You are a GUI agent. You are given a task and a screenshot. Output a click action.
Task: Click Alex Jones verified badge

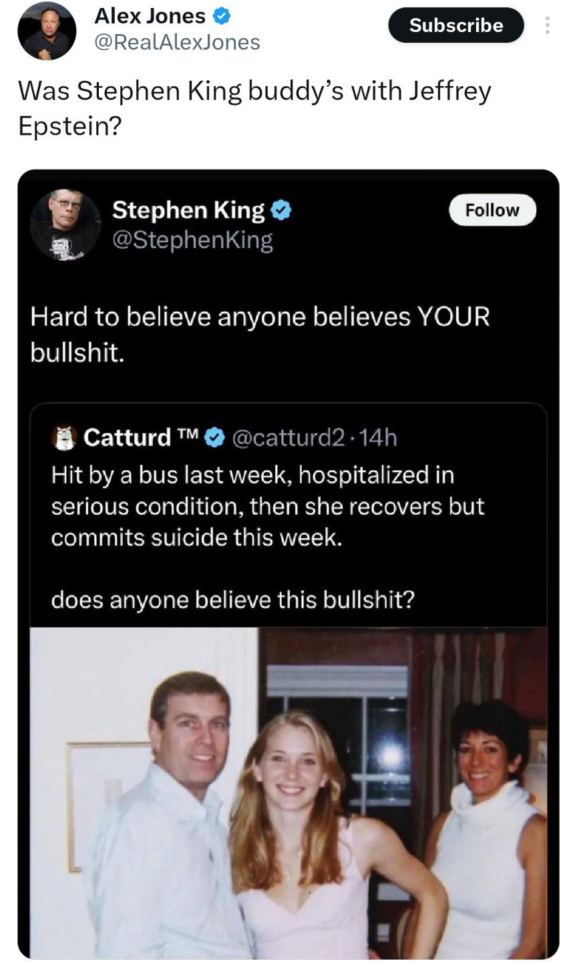(222, 15)
